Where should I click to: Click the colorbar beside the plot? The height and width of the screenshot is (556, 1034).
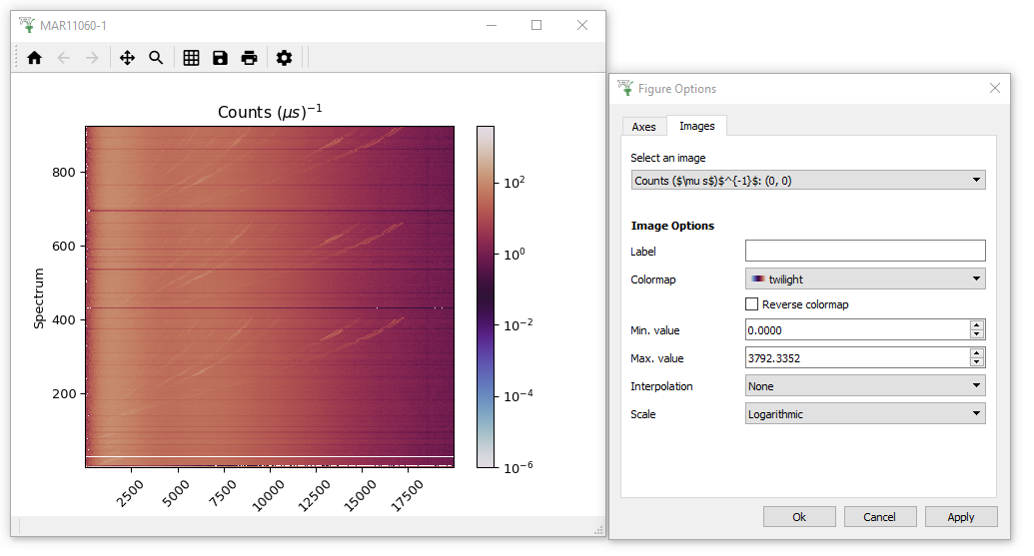(485, 296)
